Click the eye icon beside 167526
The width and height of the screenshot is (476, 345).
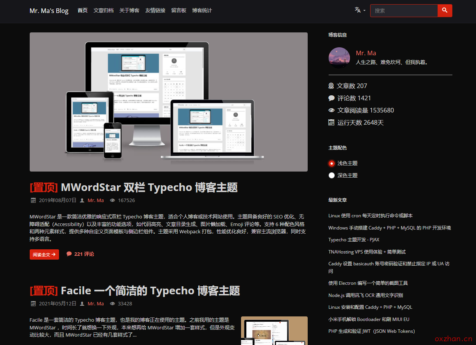tap(112, 200)
